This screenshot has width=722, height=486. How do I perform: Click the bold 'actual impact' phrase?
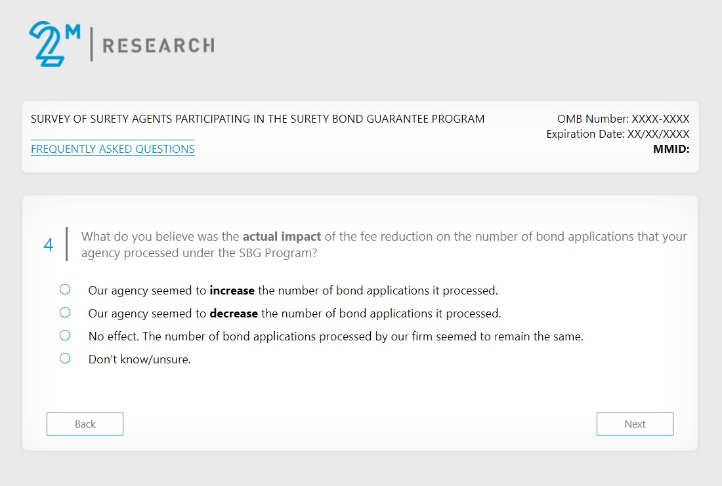click(x=282, y=237)
